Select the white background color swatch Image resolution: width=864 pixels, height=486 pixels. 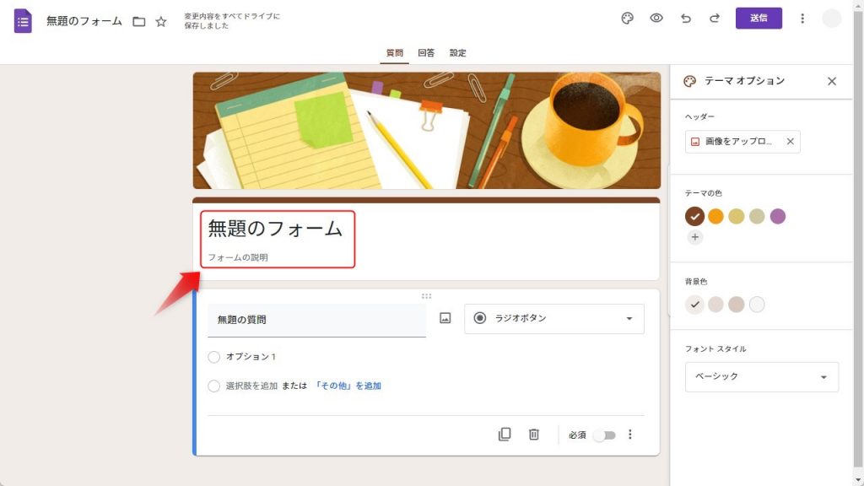click(x=757, y=304)
